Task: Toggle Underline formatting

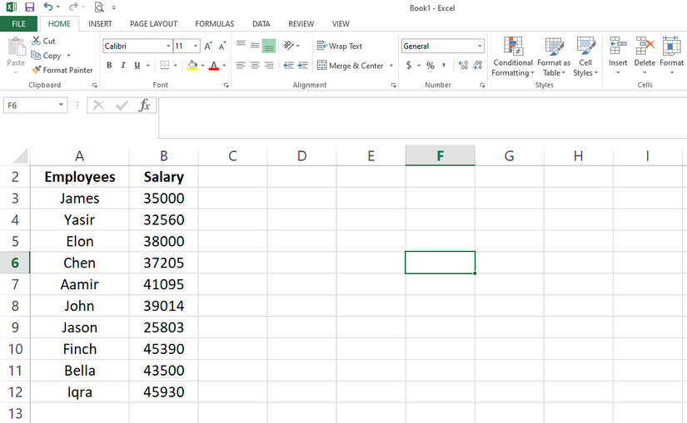Action: (137, 65)
